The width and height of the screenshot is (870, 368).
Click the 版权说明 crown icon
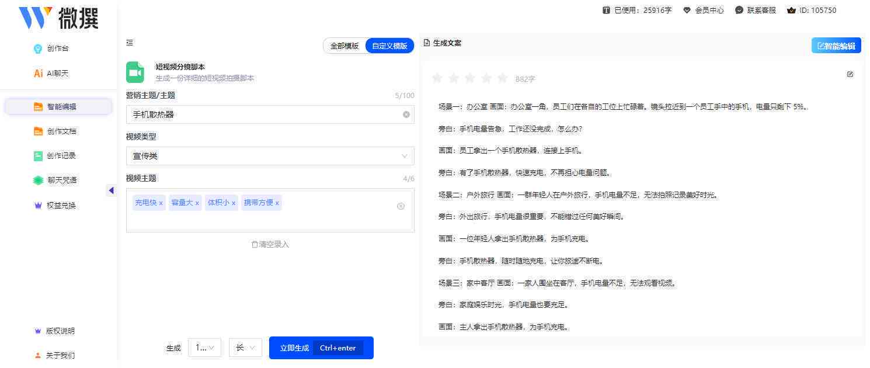[x=38, y=331]
